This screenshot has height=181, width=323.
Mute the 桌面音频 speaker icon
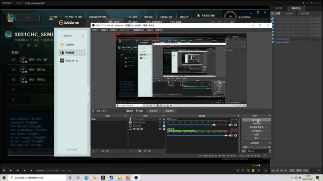pyautogui.click(x=231, y=136)
